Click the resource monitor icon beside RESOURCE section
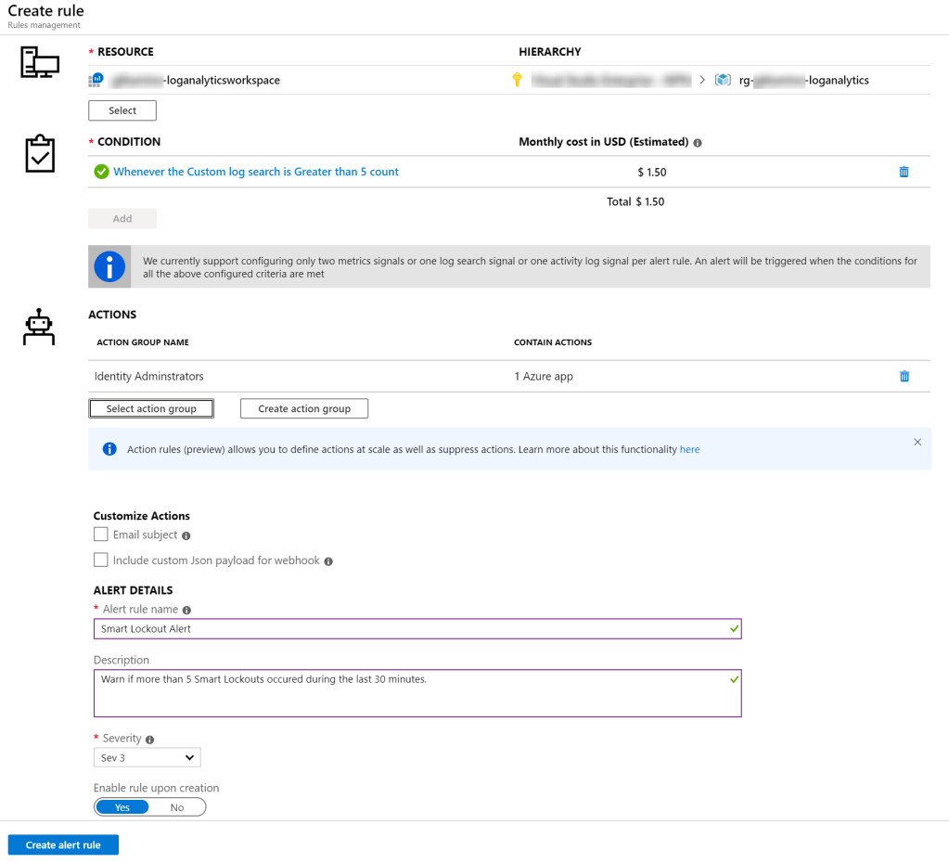The width and height of the screenshot is (949, 863). (x=38, y=60)
